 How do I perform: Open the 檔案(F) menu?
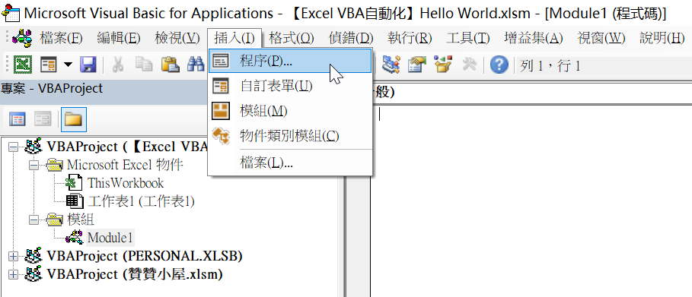(x=61, y=38)
